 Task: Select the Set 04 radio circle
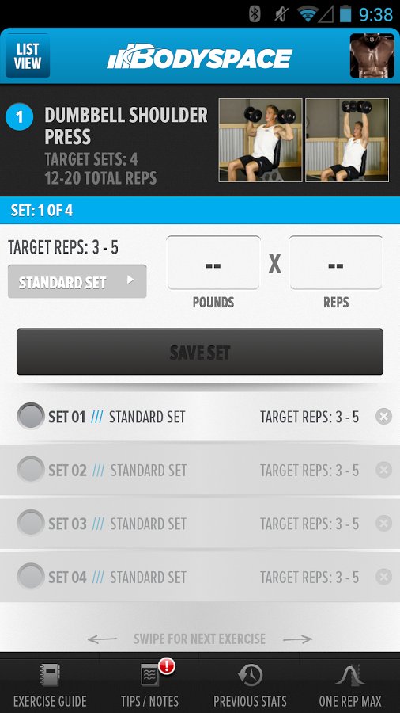30,576
